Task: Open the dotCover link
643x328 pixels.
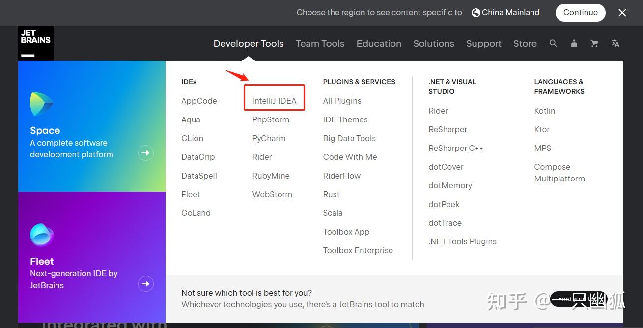Action: tap(446, 167)
